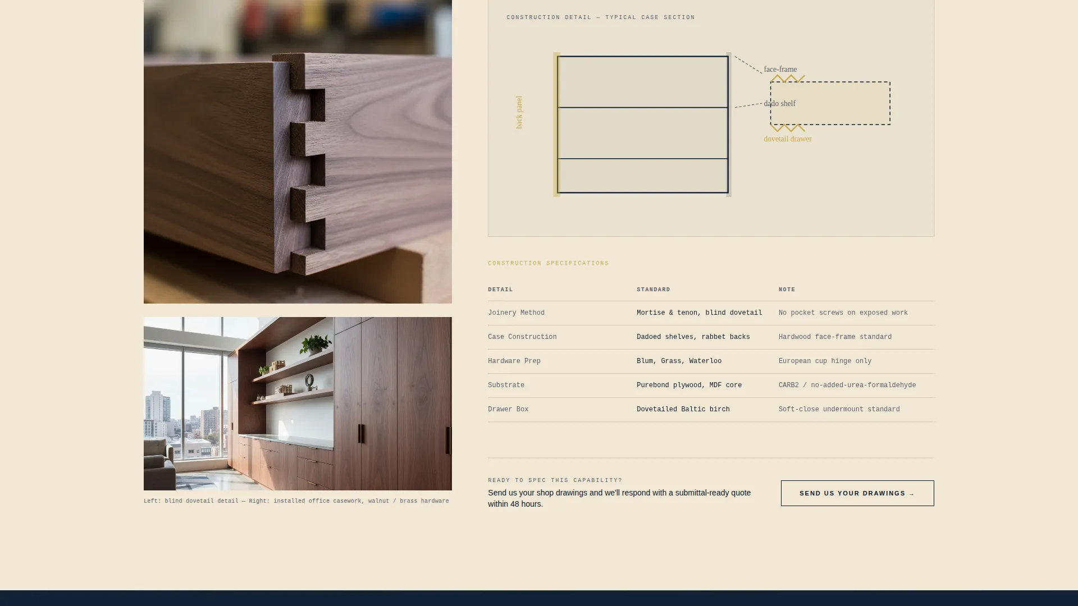This screenshot has width=1078, height=606.
Task: Click the DETAIL column header
Action: click(500, 290)
